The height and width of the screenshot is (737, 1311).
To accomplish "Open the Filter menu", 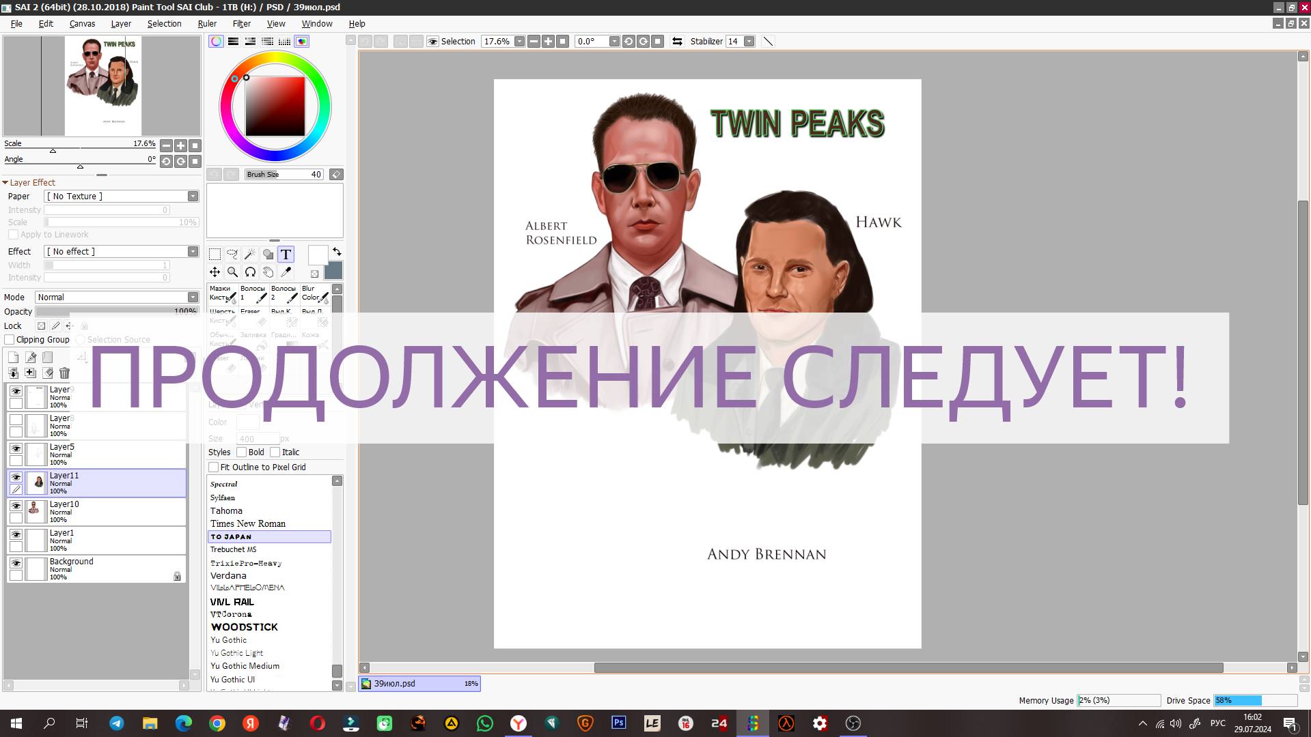I will coord(241,23).
